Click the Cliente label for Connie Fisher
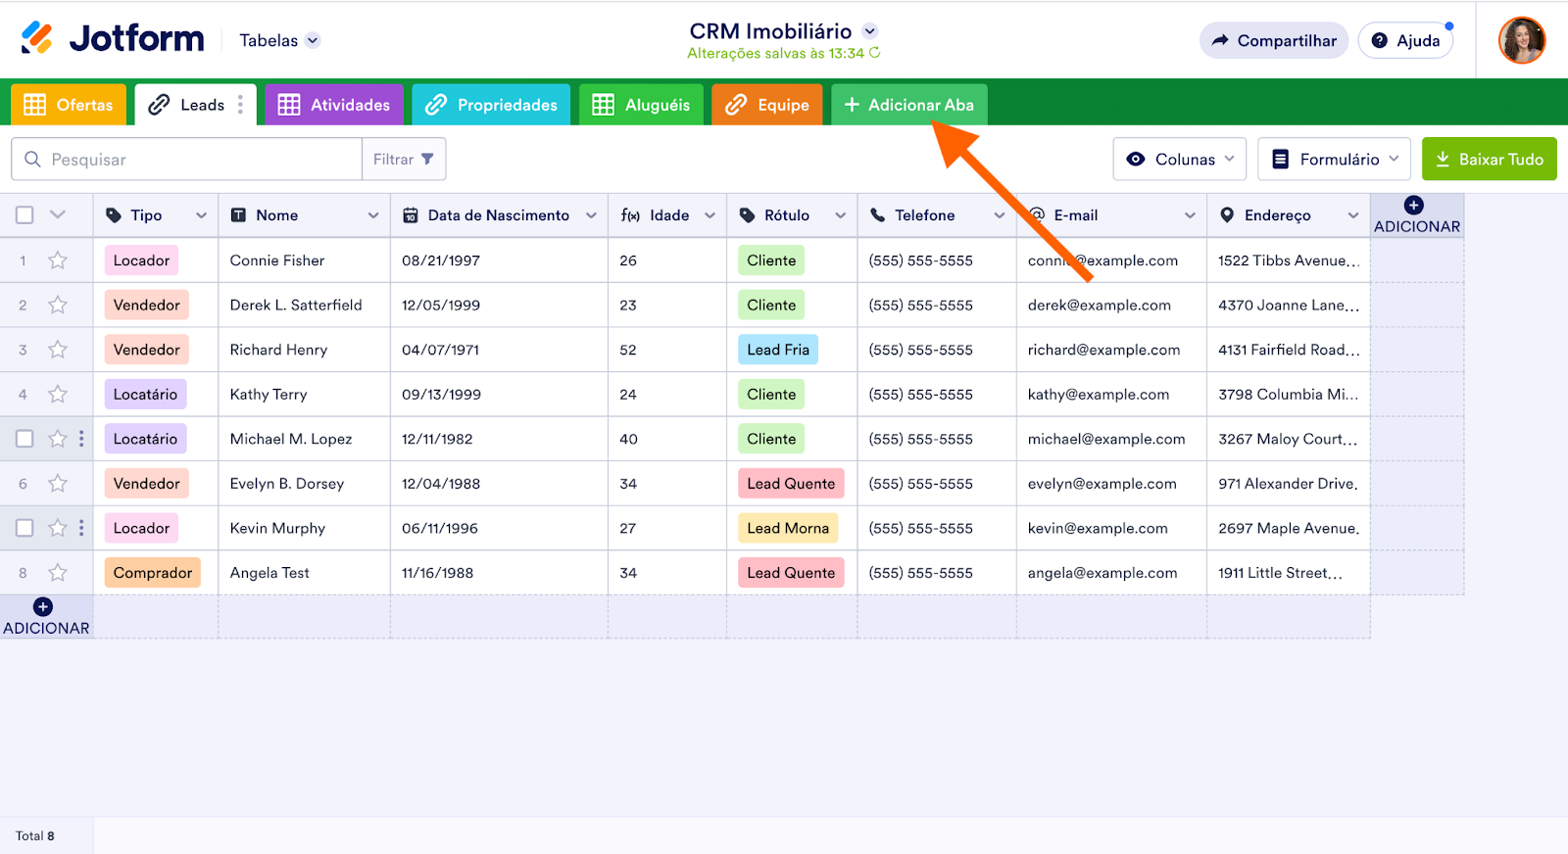Viewport: 1568px width, 854px height. [771, 261]
